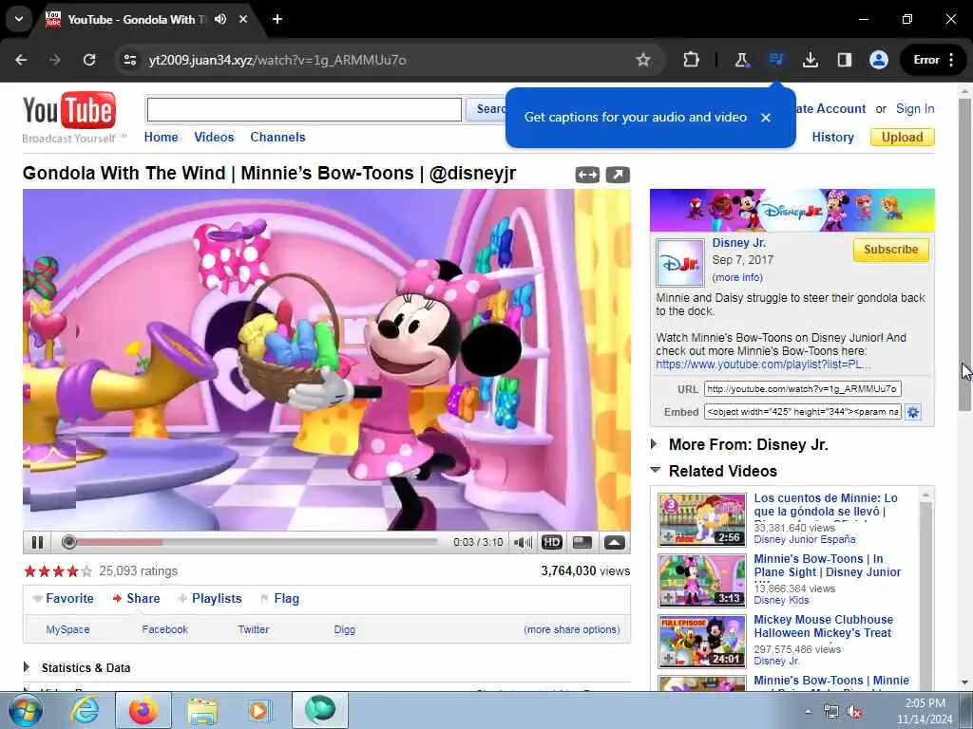Open a new browser tab
The width and height of the screenshot is (973, 729).
(x=277, y=19)
